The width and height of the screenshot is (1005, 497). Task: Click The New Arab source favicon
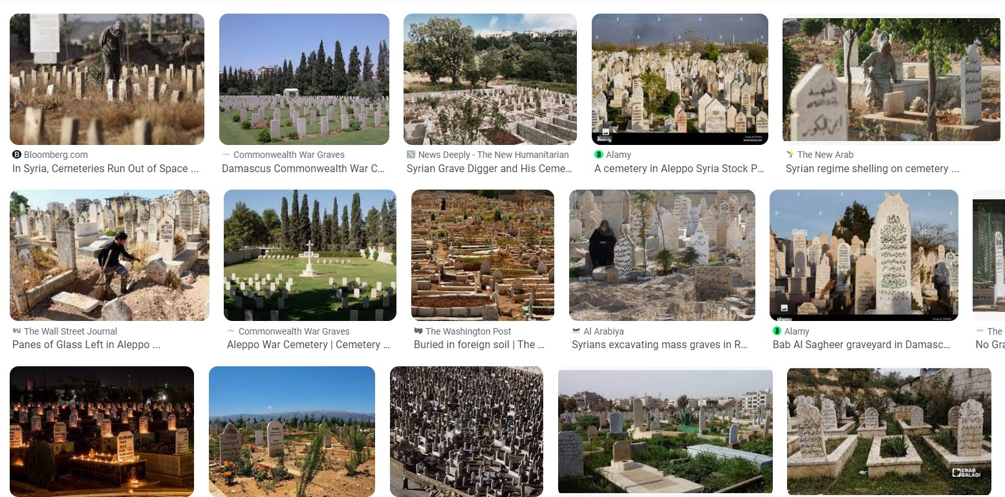tap(790, 155)
